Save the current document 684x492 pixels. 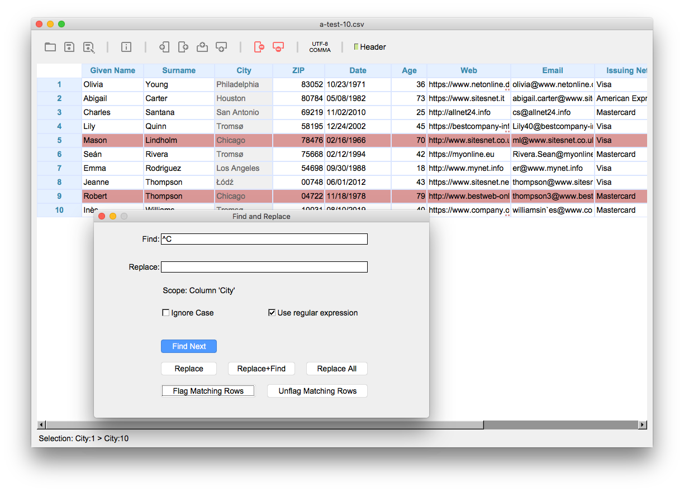tap(69, 47)
